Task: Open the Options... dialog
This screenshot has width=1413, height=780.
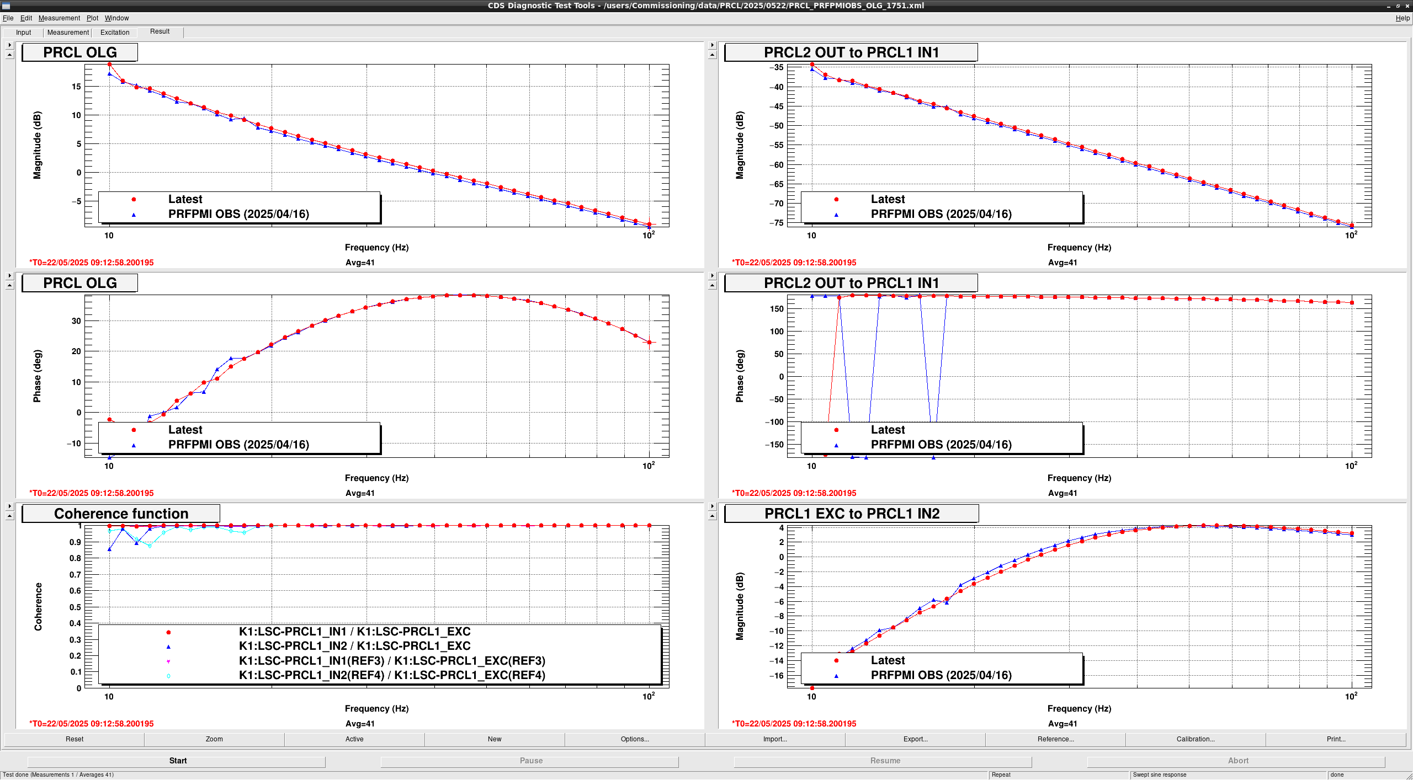Action: tap(635, 739)
